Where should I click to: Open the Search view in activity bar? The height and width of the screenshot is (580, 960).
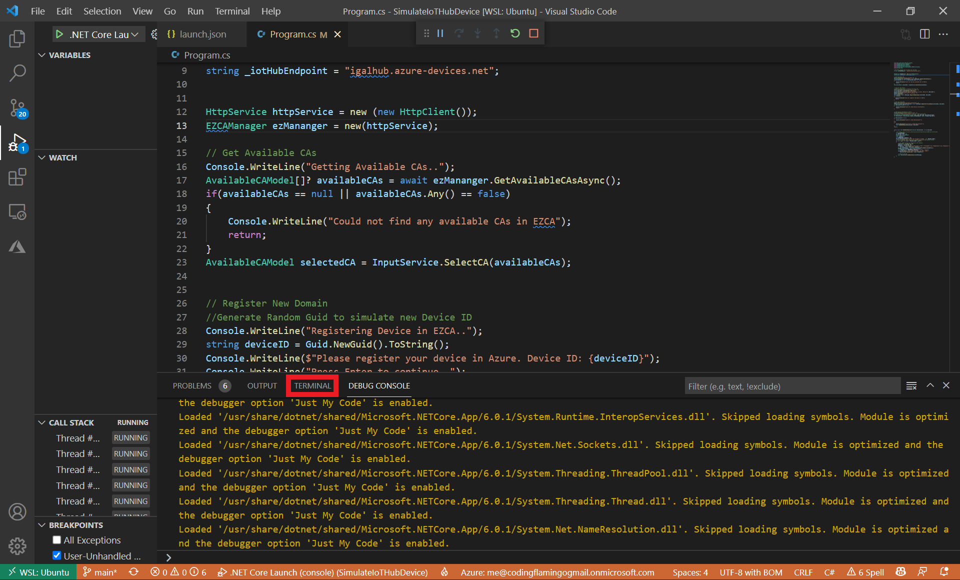[17, 73]
